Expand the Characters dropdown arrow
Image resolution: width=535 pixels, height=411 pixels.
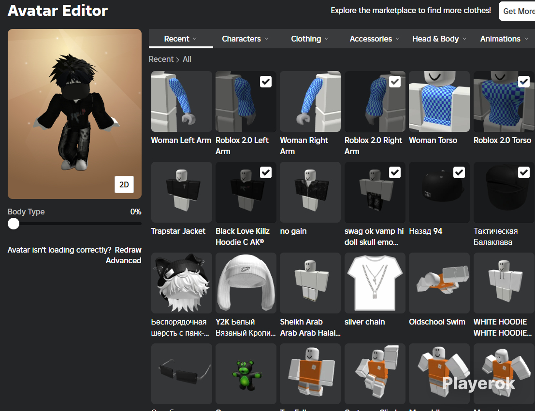click(x=266, y=39)
